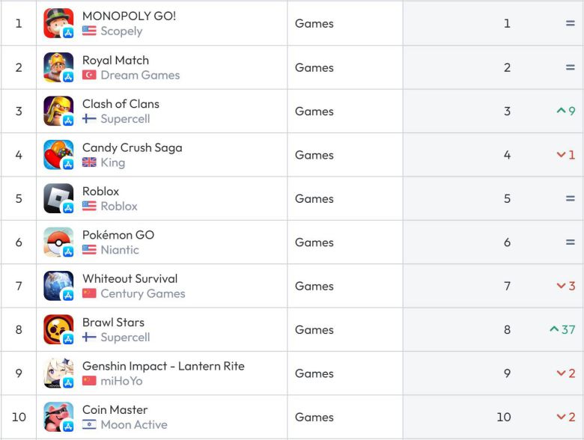The image size is (584, 440).
Task: Open the first Supercell publisher link under Clash of Clans
Action: coord(125,119)
